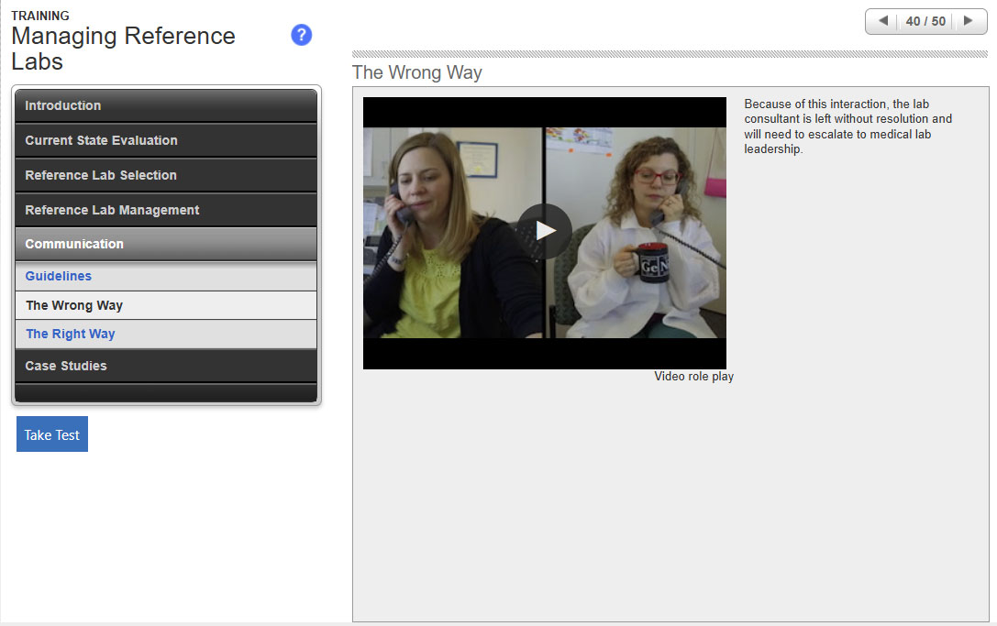Click the empty bar below Case Studies
Image resolution: width=997 pixels, height=626 pixels.
pyautogui.click(x=166, y=393)
